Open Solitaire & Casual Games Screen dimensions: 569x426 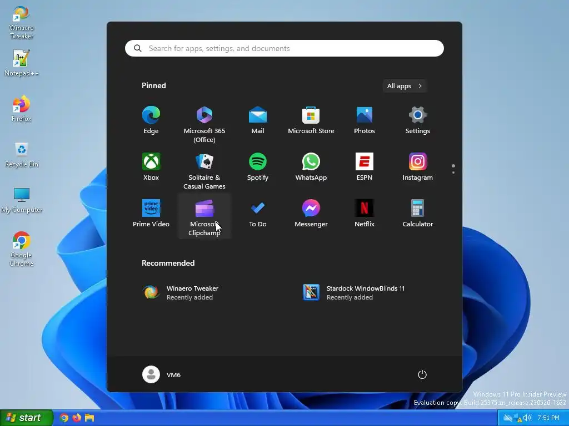(x=204, y=171)
